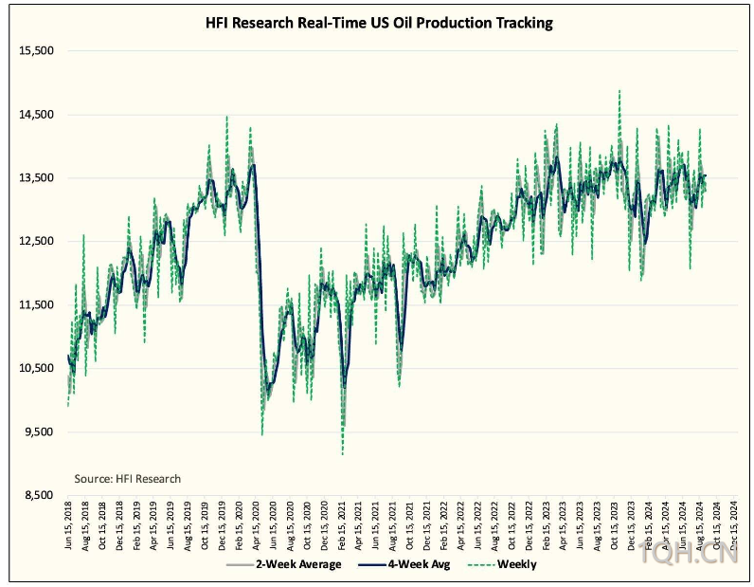Click the 10,500 y-axis label
Image resolution: width=754 pixels, height=587 pixels.
point(36,368)
